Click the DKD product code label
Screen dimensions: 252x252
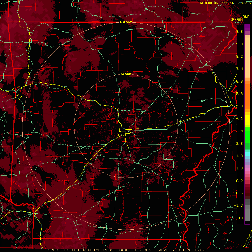[246, 17]
